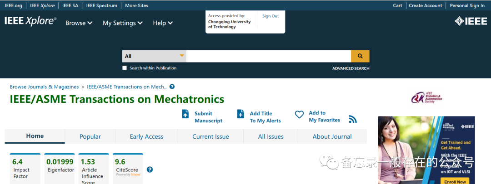Click the Create Account link
Viewport: 491px width, 184px height.
426,5
